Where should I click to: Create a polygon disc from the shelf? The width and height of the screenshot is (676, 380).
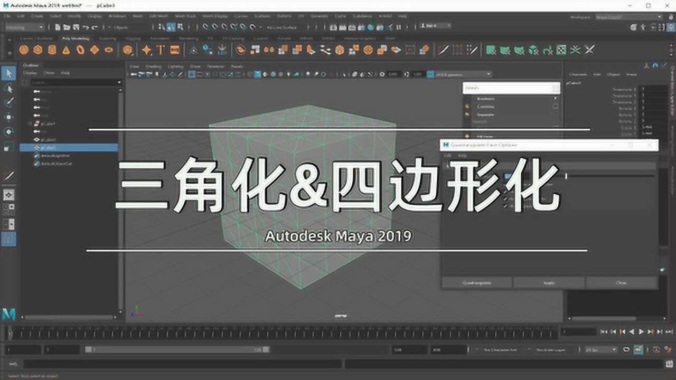109,50
